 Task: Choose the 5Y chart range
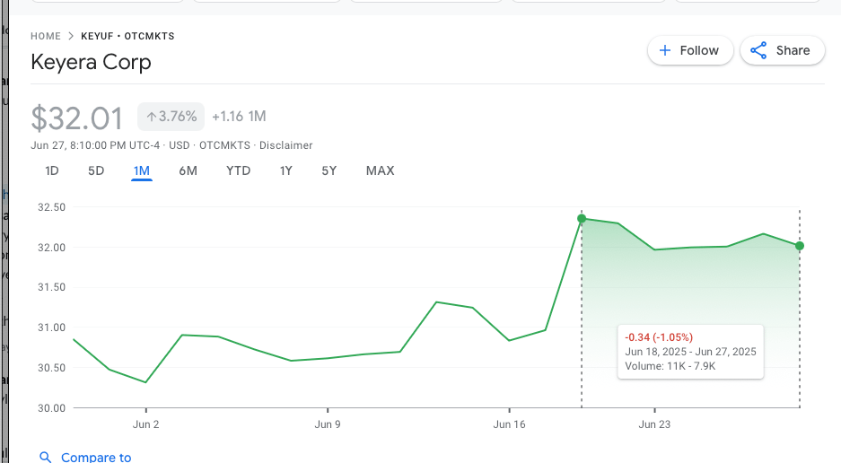[329, 170]
